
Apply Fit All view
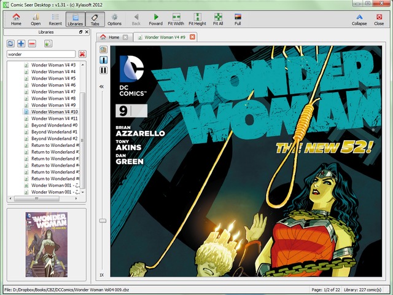218,19
